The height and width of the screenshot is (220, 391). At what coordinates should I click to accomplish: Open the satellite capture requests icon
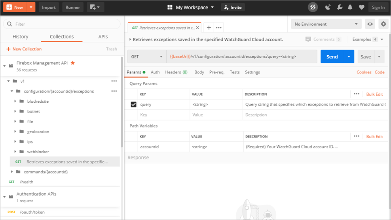tap(328, 7)
